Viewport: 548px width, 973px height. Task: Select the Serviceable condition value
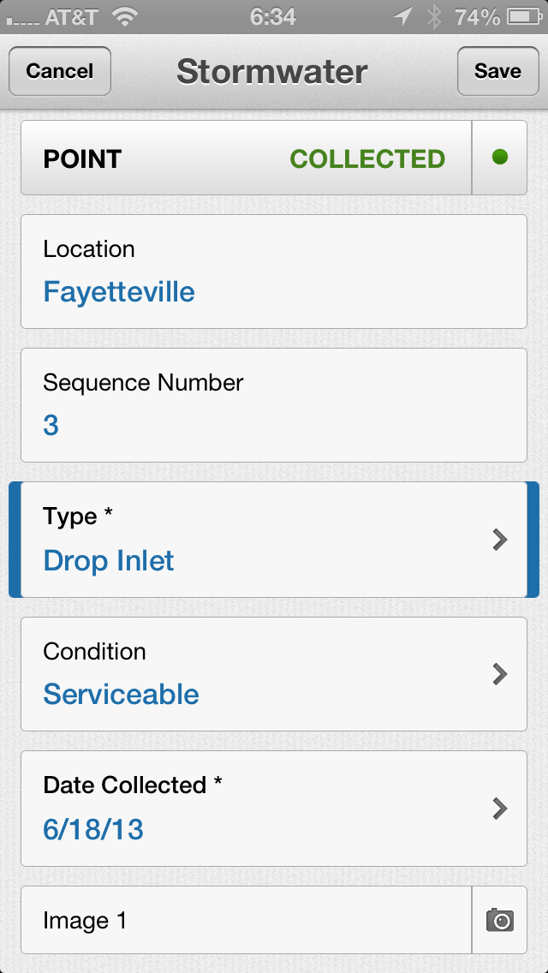121,695
